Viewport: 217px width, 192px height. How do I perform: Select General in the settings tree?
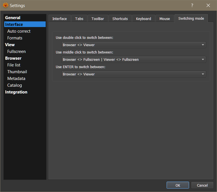coord(13,18)
